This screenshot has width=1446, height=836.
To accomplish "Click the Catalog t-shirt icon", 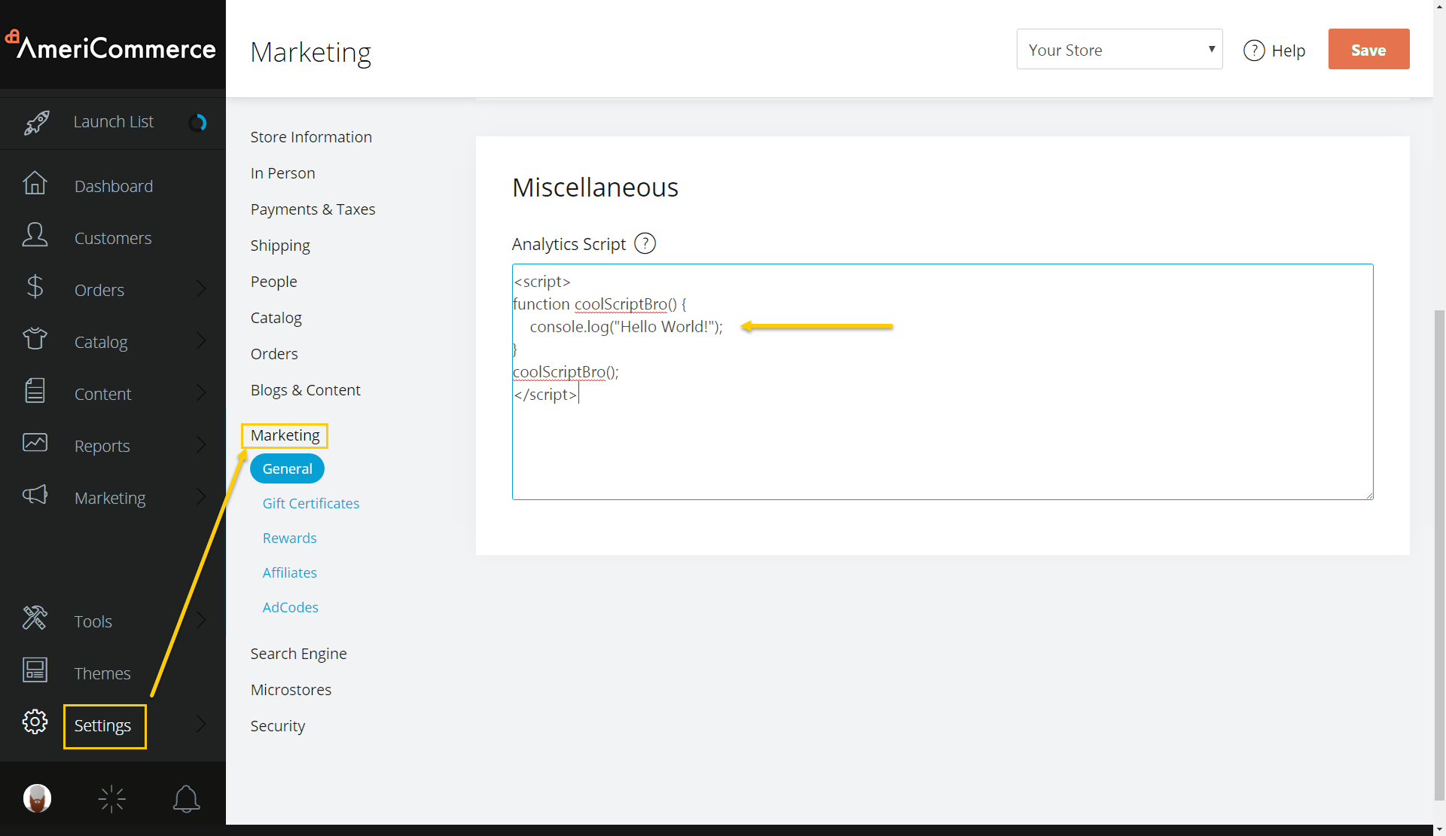I will [x=35, y=340].
